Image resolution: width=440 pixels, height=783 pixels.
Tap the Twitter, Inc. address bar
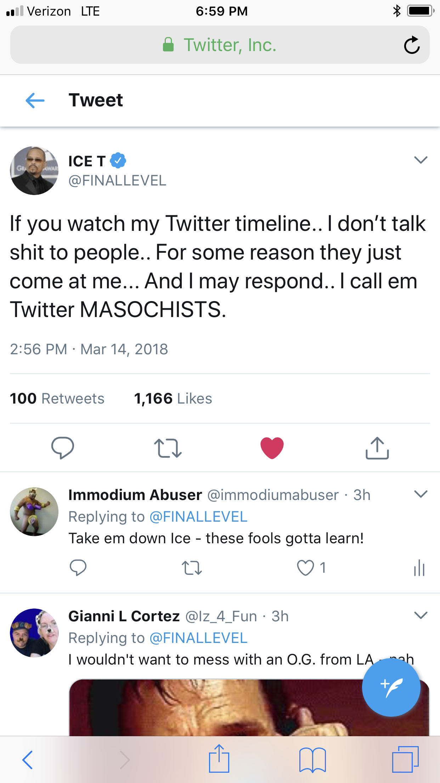pyautogui.click(x=220, y=45)
